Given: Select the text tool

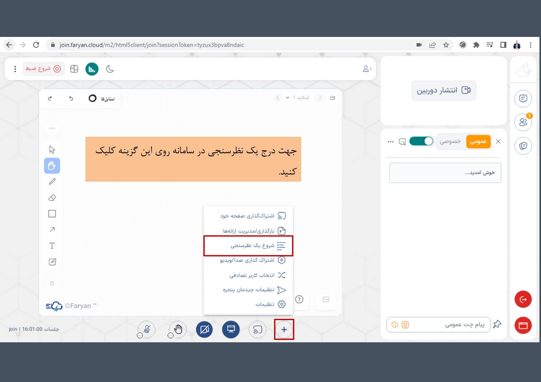Looking at the screenshot, I should 52,246.
